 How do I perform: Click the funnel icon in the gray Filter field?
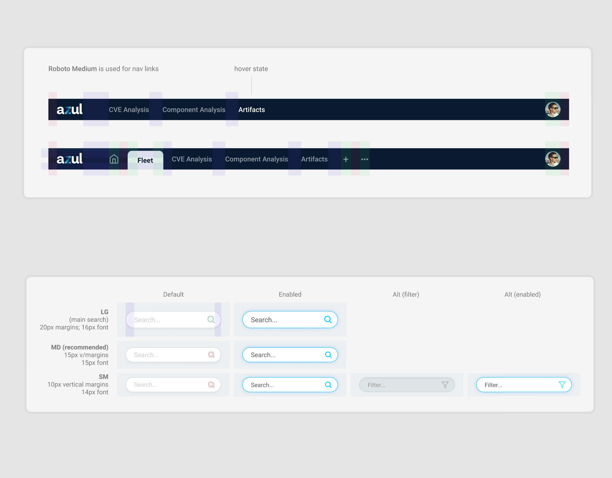(445, 385)
